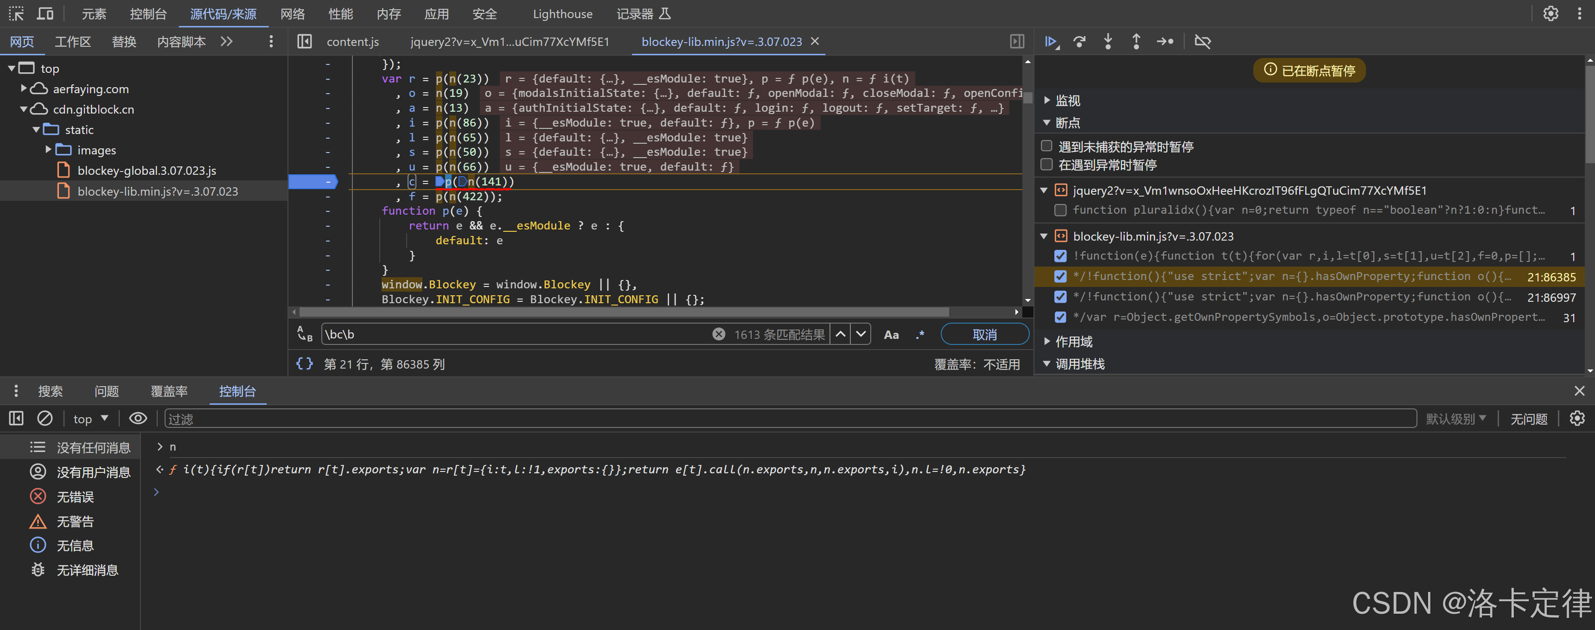The width and height of the screenshot is (1595, 630).
Task: Click the live expression eye icon
Action: point(137,418)
